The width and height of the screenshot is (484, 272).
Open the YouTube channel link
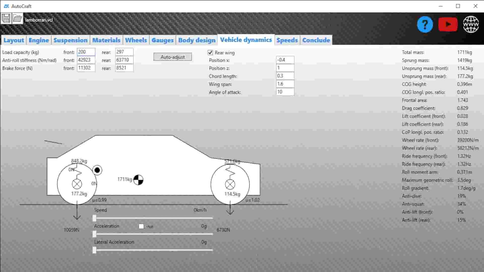[448, 24]
